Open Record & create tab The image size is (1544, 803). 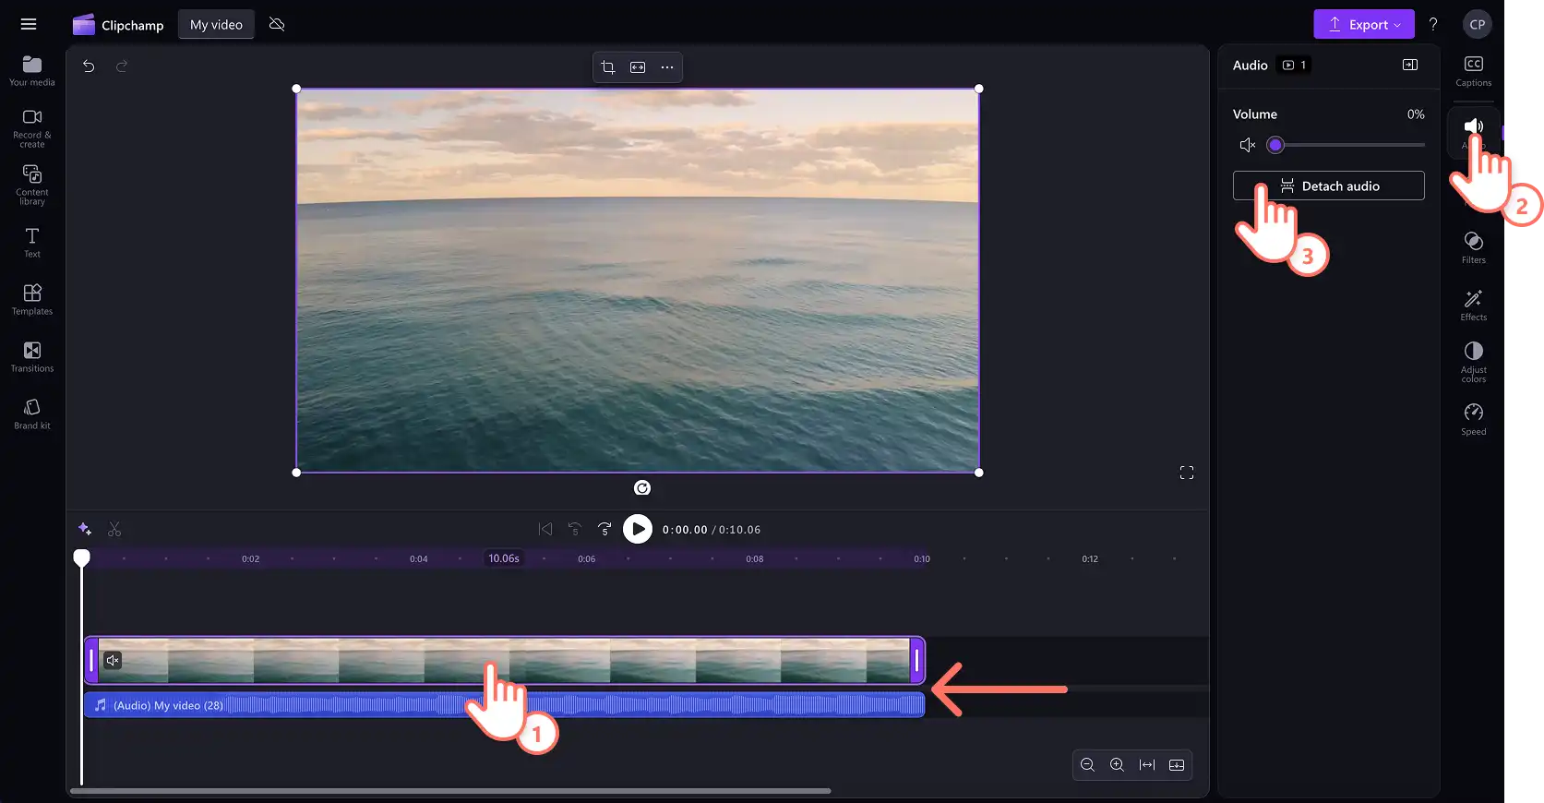click(x=32, y=127)
